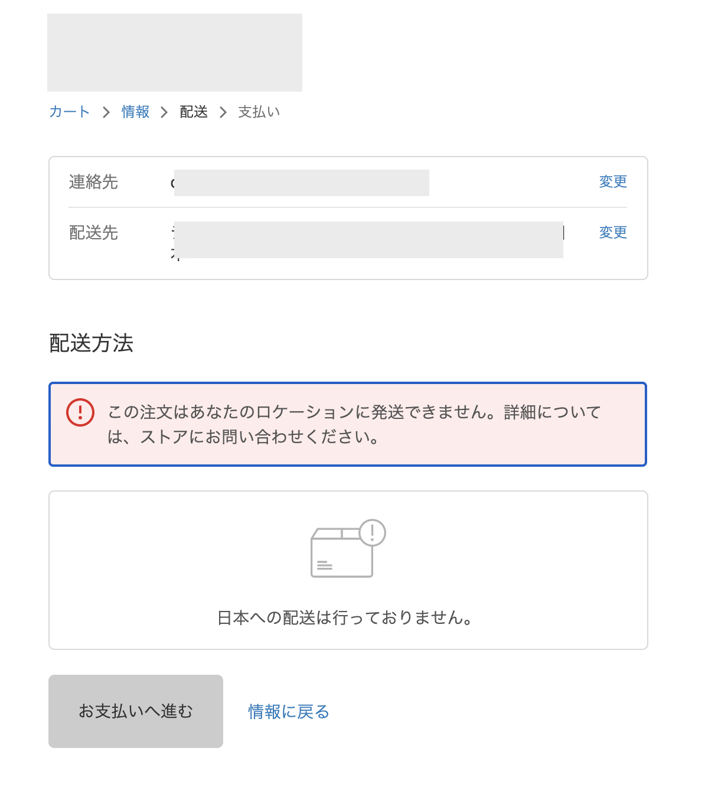The width and height of the screenshot is (705, 787).
Task: Click the chevron after カート breadcrumb
Action: [106, 112]
